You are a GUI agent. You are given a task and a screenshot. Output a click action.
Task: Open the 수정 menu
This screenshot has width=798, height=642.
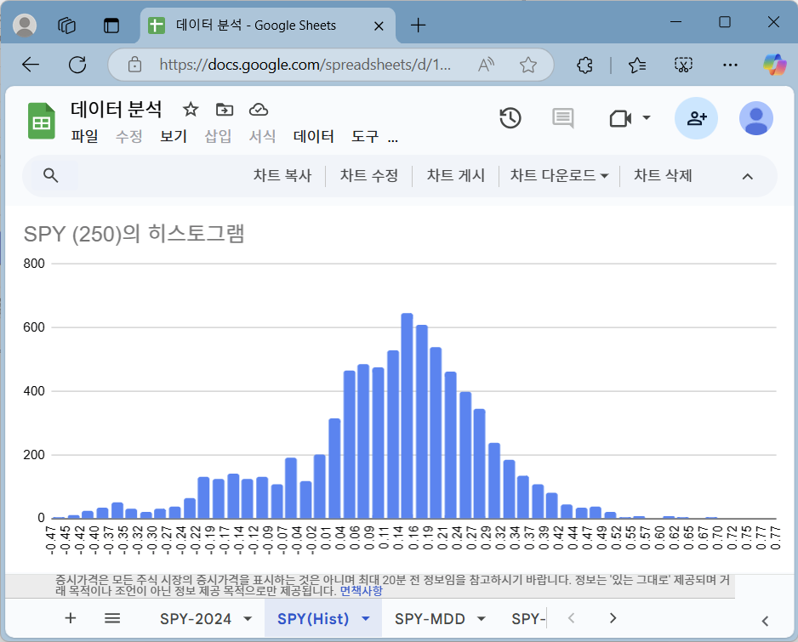(x=128, y=136)
